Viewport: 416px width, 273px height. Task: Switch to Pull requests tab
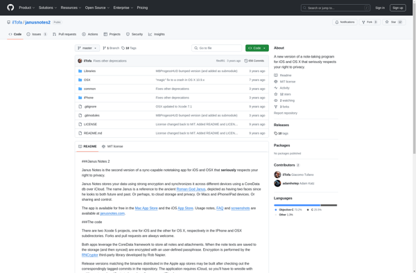(64, 34)
